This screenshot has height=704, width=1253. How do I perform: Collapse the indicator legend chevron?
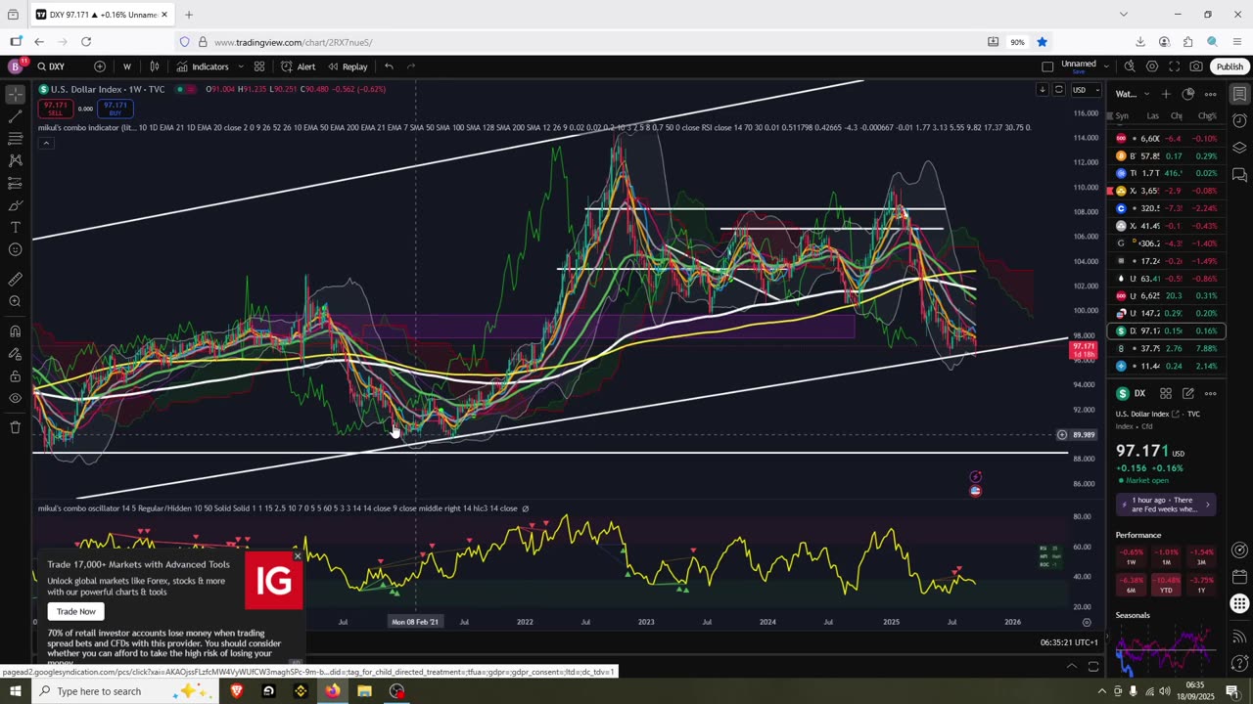coord(45,143)
